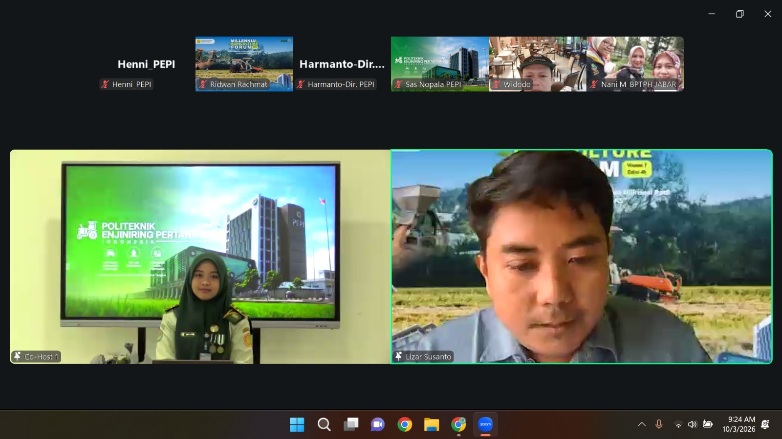Click the pin icon next to Lizar Susanto

(x=398, y=357)
